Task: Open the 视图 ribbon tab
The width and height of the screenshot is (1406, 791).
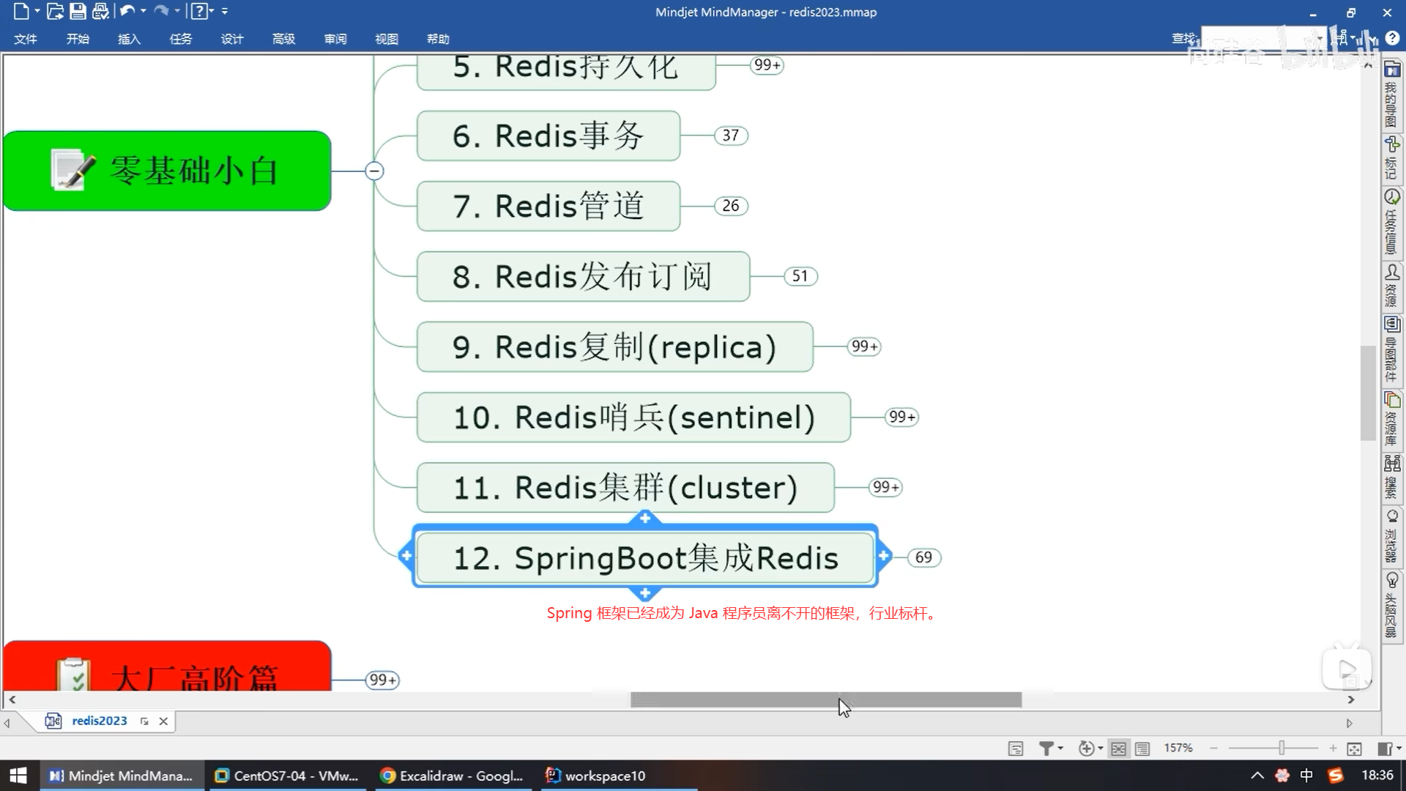Action: tap(386, 39)
